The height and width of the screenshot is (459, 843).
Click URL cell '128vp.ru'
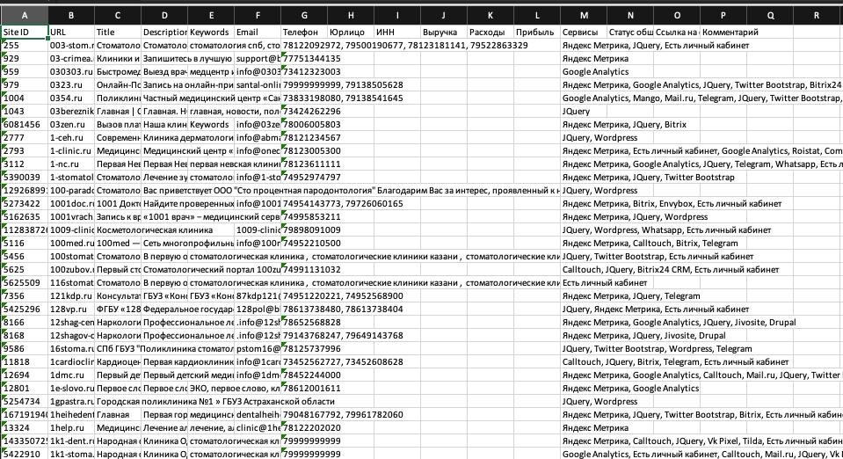click(x=71, y=310)
